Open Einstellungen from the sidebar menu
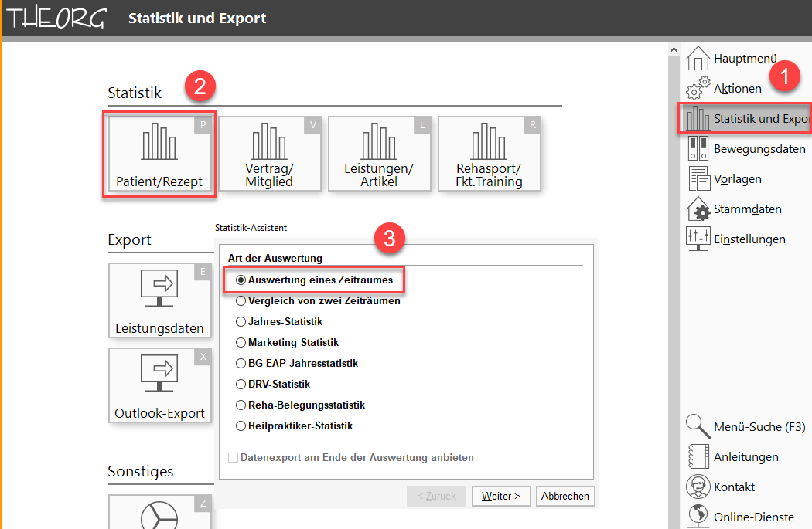The image size is (812, 529). tap(749, 239)
